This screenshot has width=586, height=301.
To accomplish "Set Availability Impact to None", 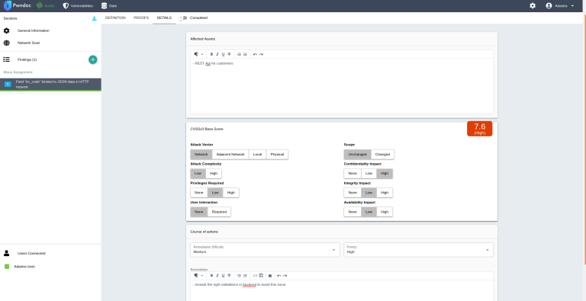I will pos(353,212).
